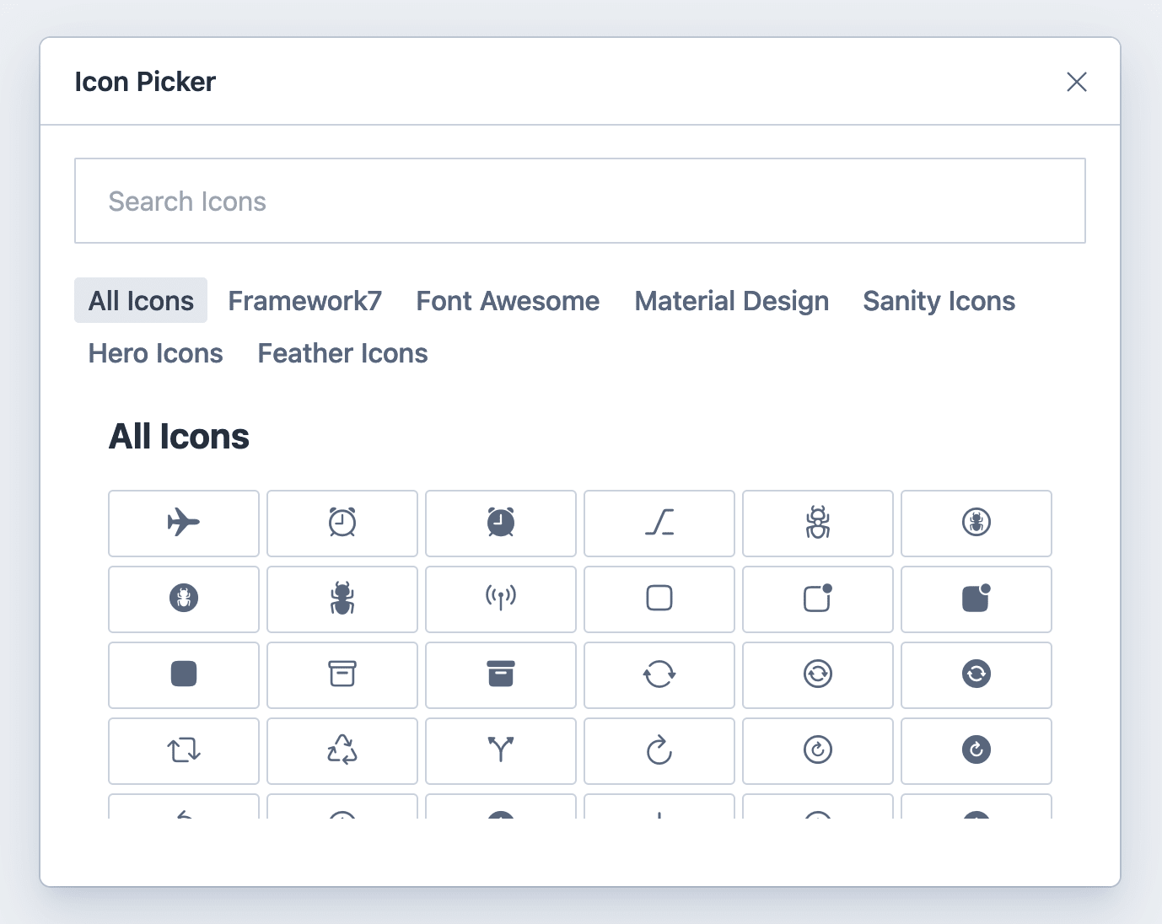Choose the filled alarm clock icon
The height and width of the screenshot is (924, 1162).
point(500,524)
